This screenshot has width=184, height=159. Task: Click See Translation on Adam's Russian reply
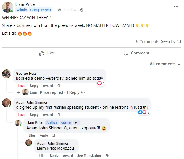(89, 156)
